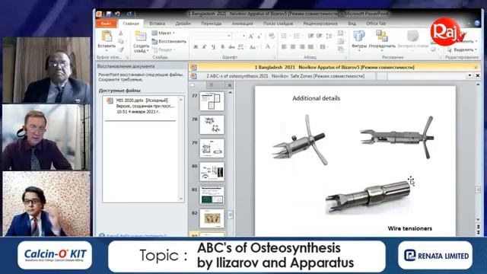
Task: Click the Numbered list icon
Action: (298, 37)
